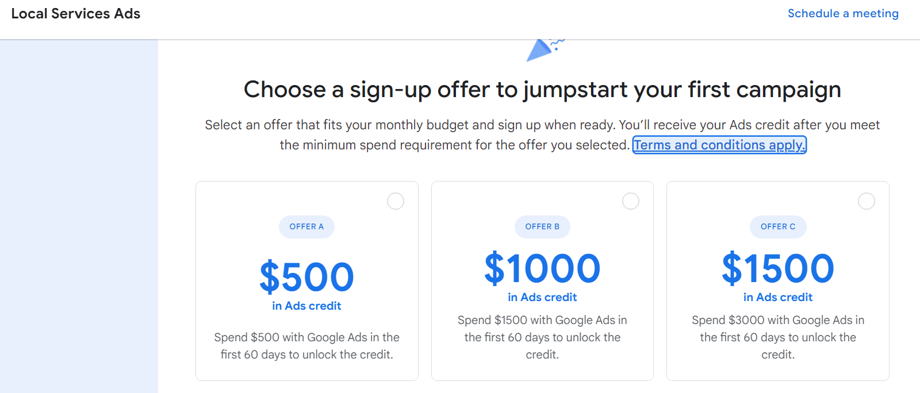Viewport: 920px width, 393px height.
Task: Click Schedule a meeting
Action: [843, 13]
